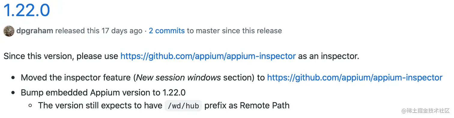This screenshot has width=454, height=118.
Task: Click the released this text after username
Action: pyautogui.click(x=77, y=31)
